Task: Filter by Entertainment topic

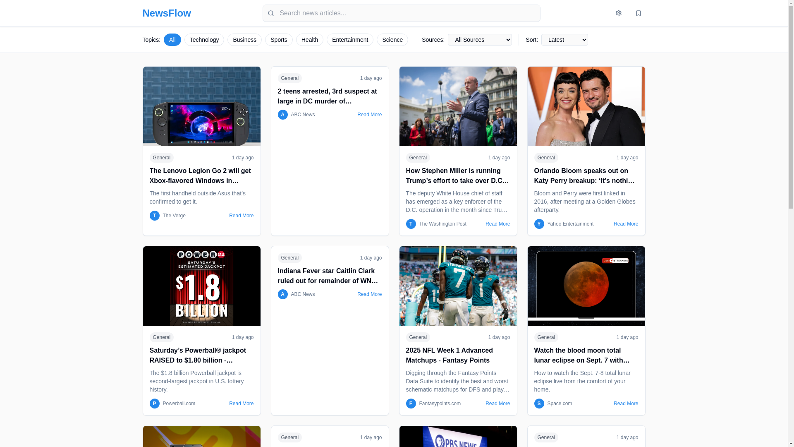Action: [x=350, y=40]
